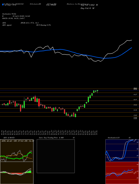Click the "ADX signal:" label
The width and height of the screenshot is (139, 184).
pos(7,25)
